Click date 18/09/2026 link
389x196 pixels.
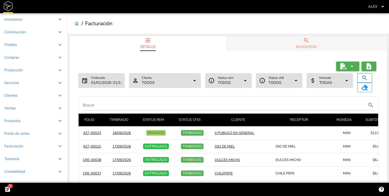coord(122,133)
